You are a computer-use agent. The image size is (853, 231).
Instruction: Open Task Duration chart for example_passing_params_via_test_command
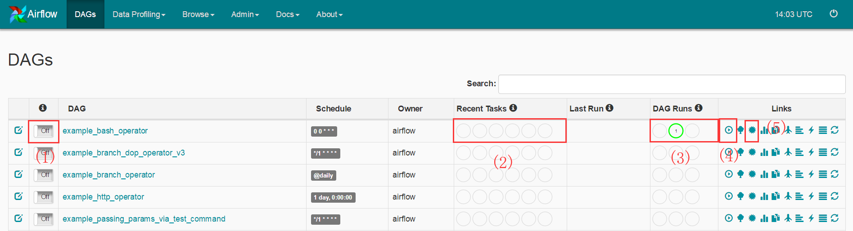(764, 218)
